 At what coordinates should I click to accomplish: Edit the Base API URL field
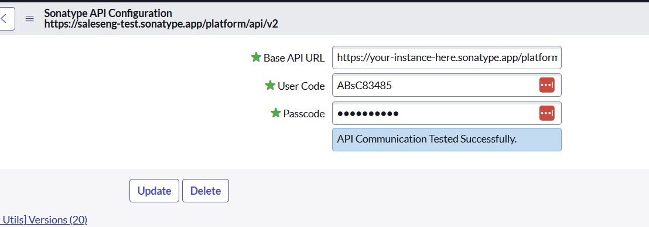[446, 57]
